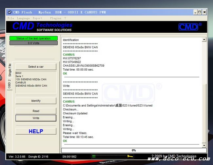
Task: Click 'SN:001982' in status bar
Action: coord(69,157)
